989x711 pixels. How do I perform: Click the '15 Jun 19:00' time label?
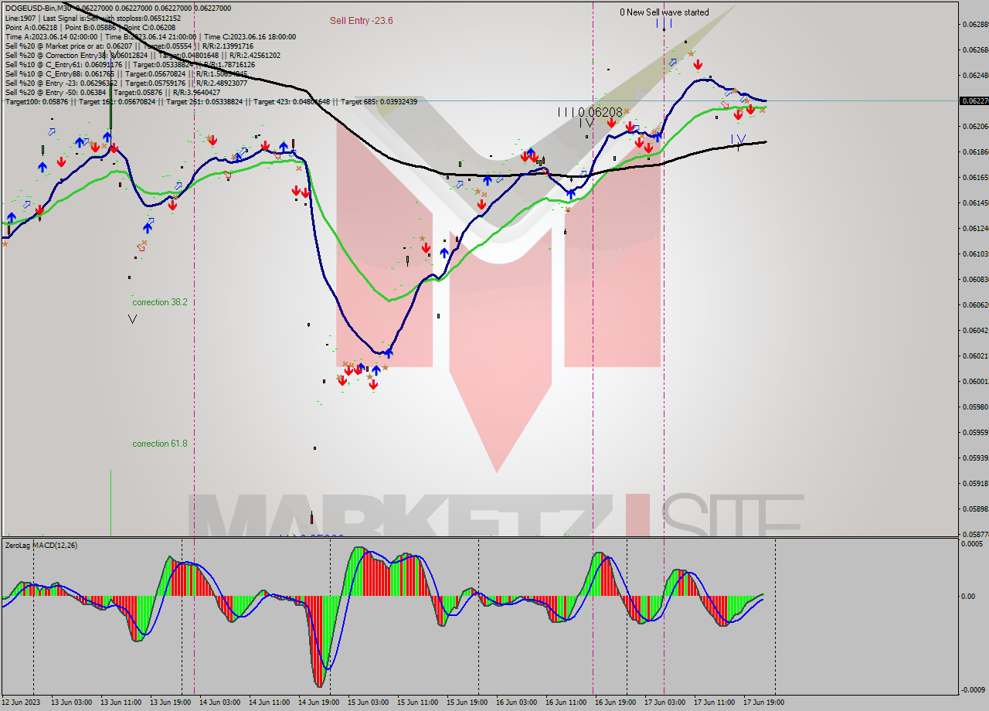pyautogui.click(x=467, y=702)
